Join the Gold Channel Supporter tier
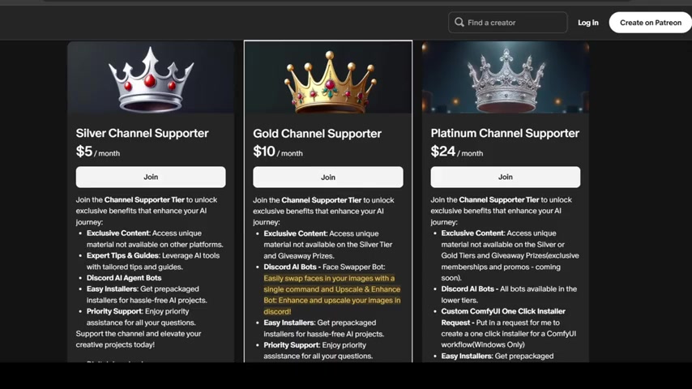The image size is (692, 389). [328, 177]
